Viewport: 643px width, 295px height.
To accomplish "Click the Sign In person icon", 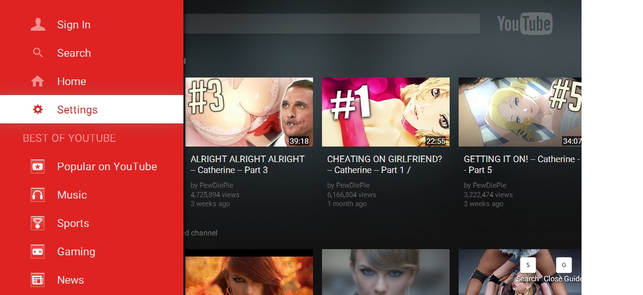I will pos(38,25).
